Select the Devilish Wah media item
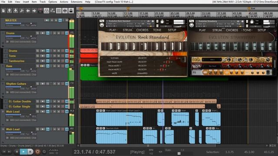Image resolution: width=278 pixels, height=156 pixels. pos(112,137)
